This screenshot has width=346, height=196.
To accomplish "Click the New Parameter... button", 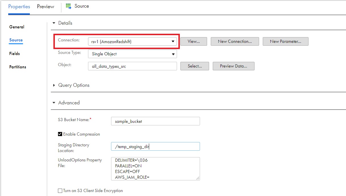I will pos(285,41).
